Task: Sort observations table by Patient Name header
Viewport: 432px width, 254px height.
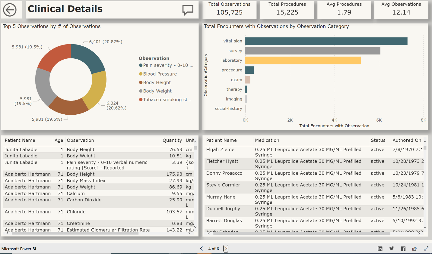Action: click(x=20, y=141)
